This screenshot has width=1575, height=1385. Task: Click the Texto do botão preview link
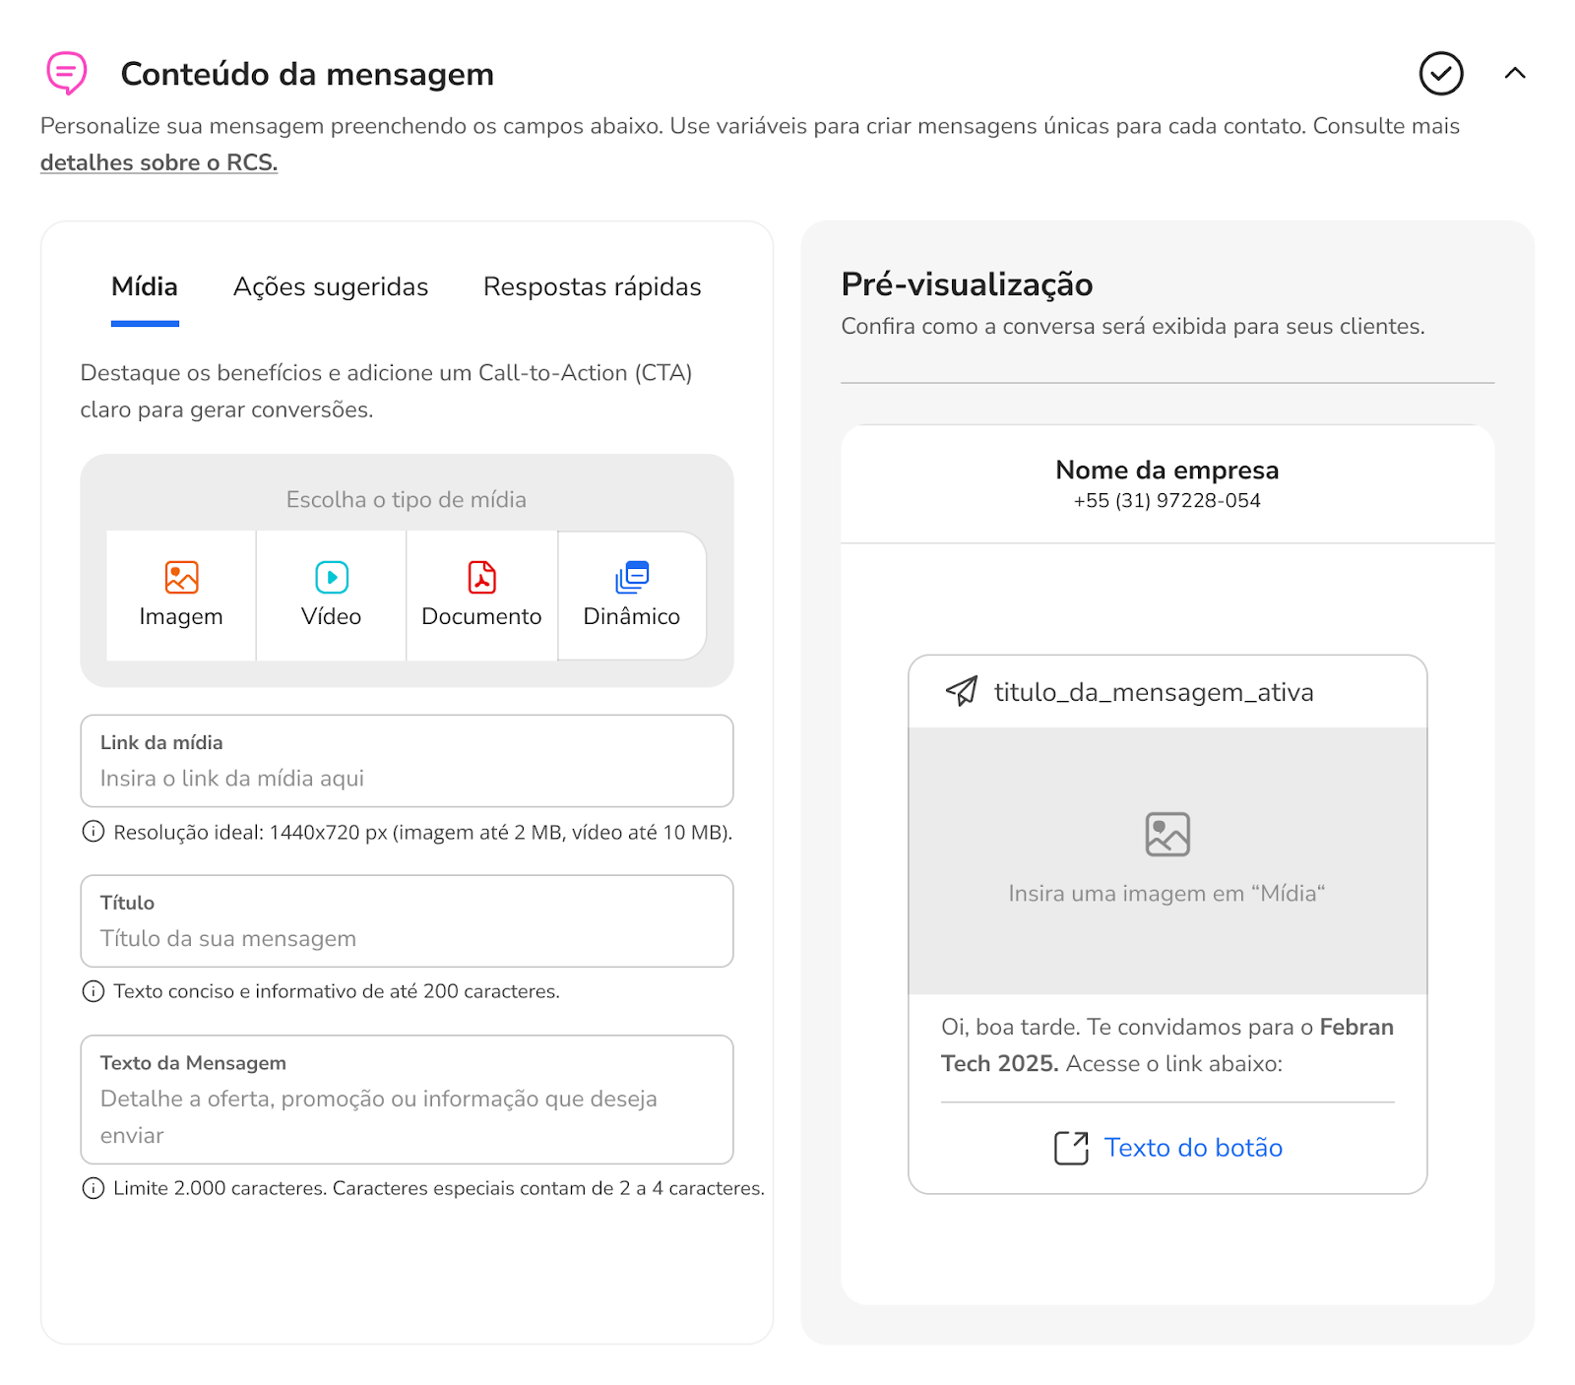pos(1192,1148)
